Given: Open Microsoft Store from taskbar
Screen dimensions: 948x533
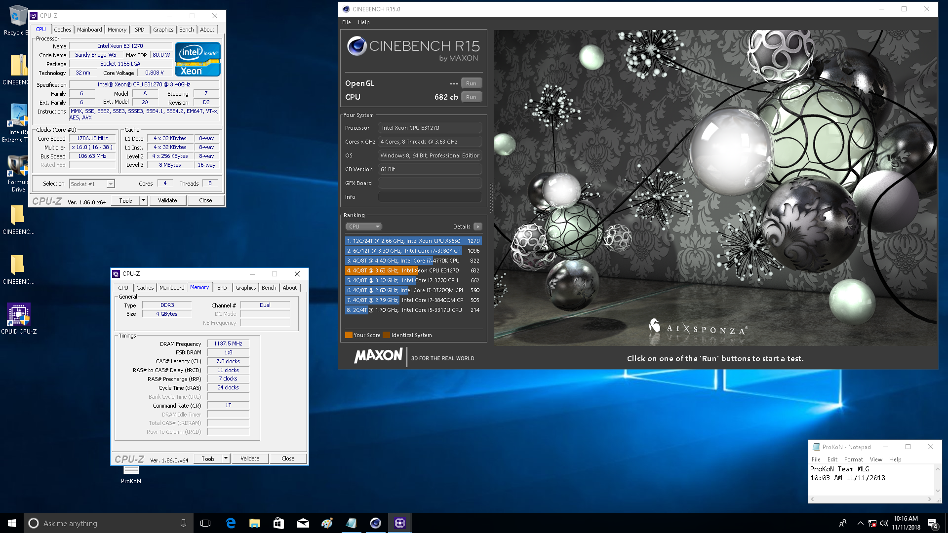Looking at the screenshot, I should click(x=278, y=523).
